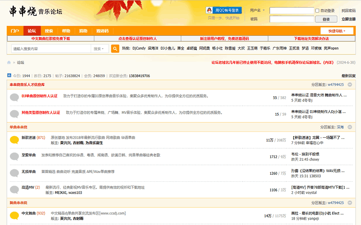Select the 论坛 nav tab

(x=32, y=31)
